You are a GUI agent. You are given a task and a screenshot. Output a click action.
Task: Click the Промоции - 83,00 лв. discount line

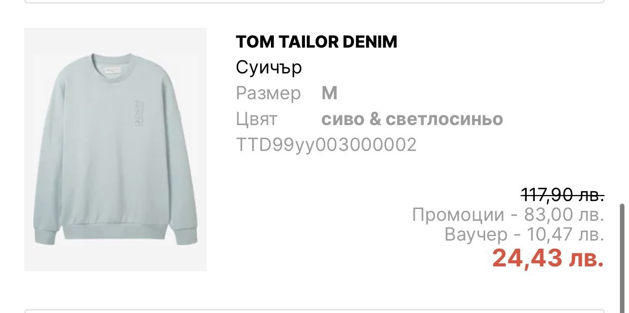click(508, 215)
